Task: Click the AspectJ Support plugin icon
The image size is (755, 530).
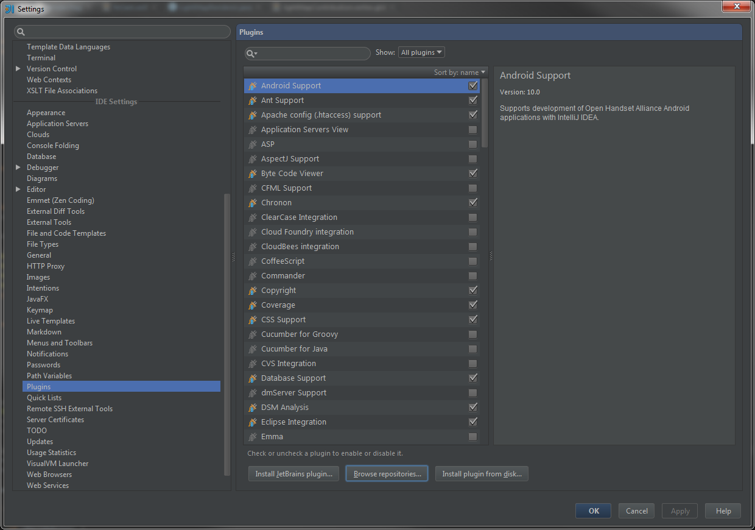Action: pos(253,159)
